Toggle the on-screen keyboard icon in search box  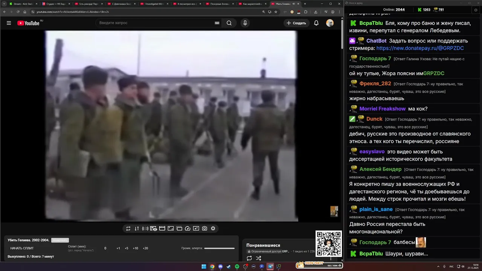(x=217, y=23)
